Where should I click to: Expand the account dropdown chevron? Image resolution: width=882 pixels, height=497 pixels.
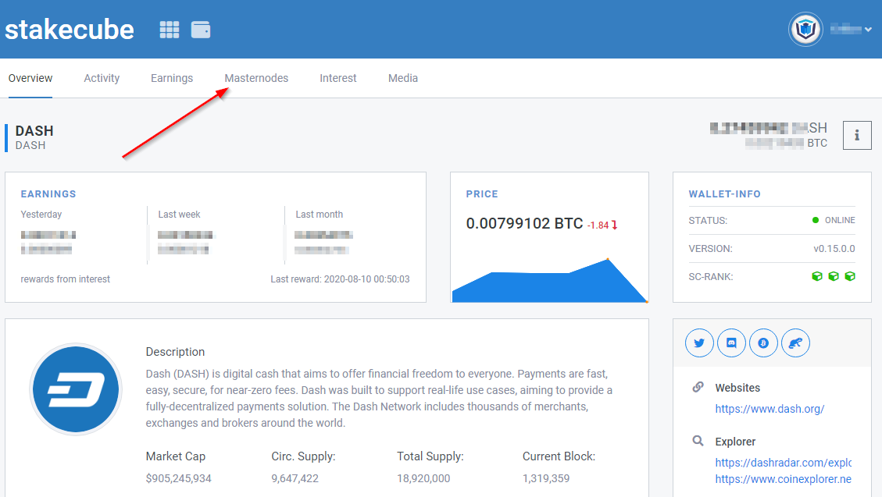click(x=869, y=29)
